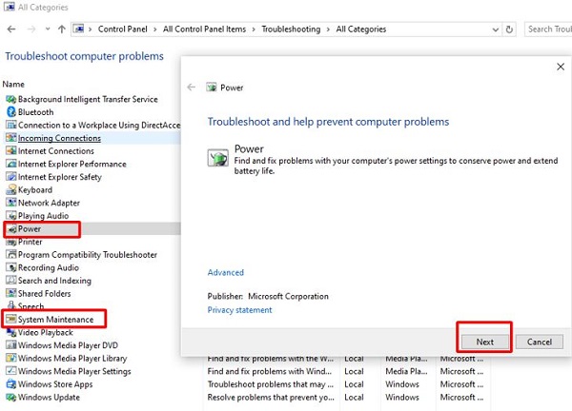
Task: Go up one level with the up arrow
Action: click(62, 29)
